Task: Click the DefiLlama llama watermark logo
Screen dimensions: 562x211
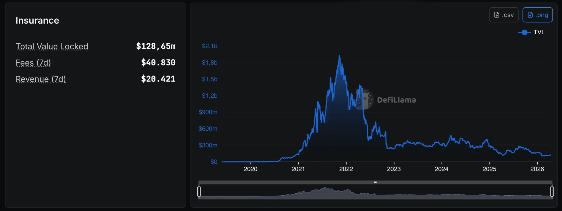Action: (365, 99)
